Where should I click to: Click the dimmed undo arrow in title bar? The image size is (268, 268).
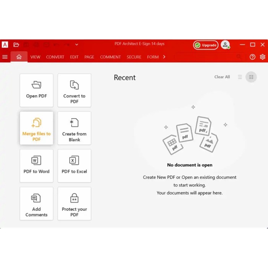[56, 45]
